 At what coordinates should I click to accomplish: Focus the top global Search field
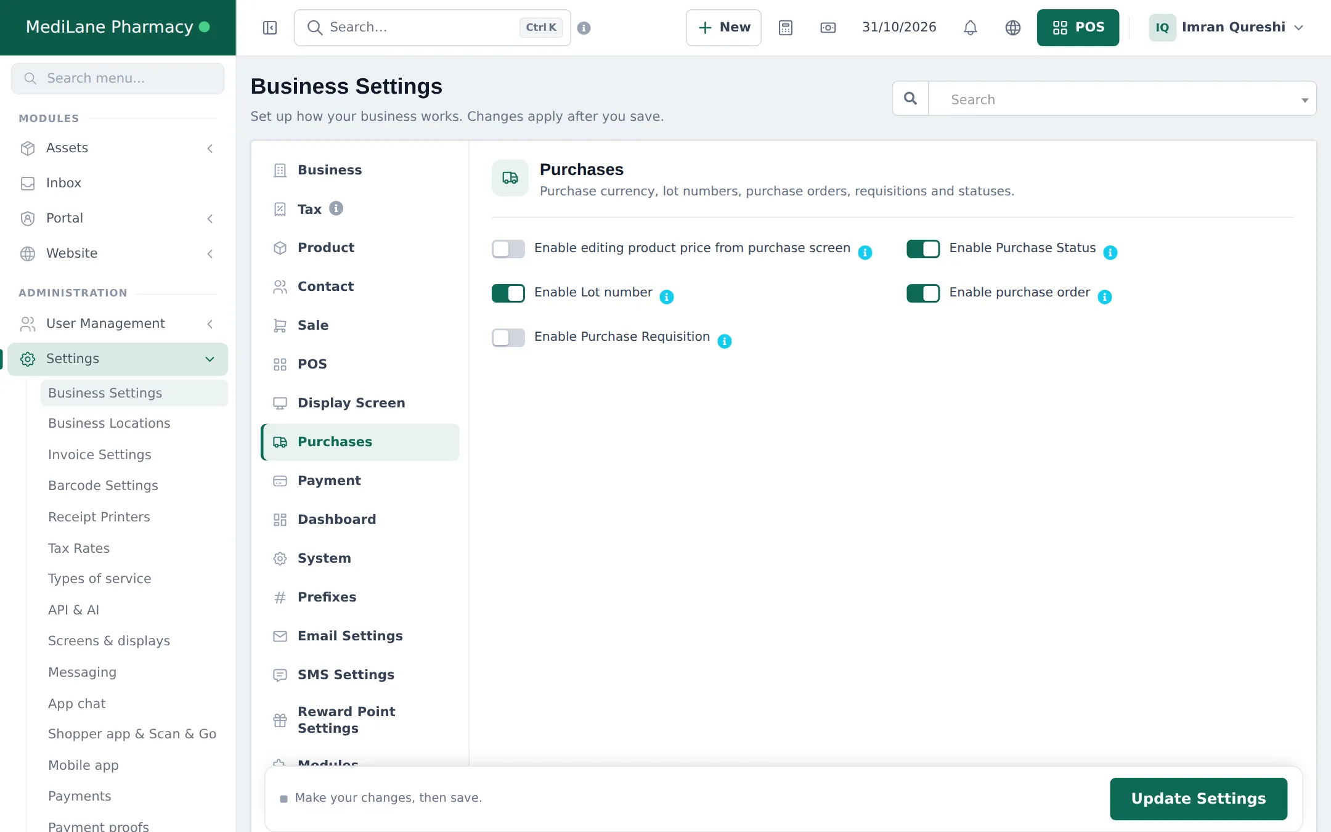[x=433, y=28]
